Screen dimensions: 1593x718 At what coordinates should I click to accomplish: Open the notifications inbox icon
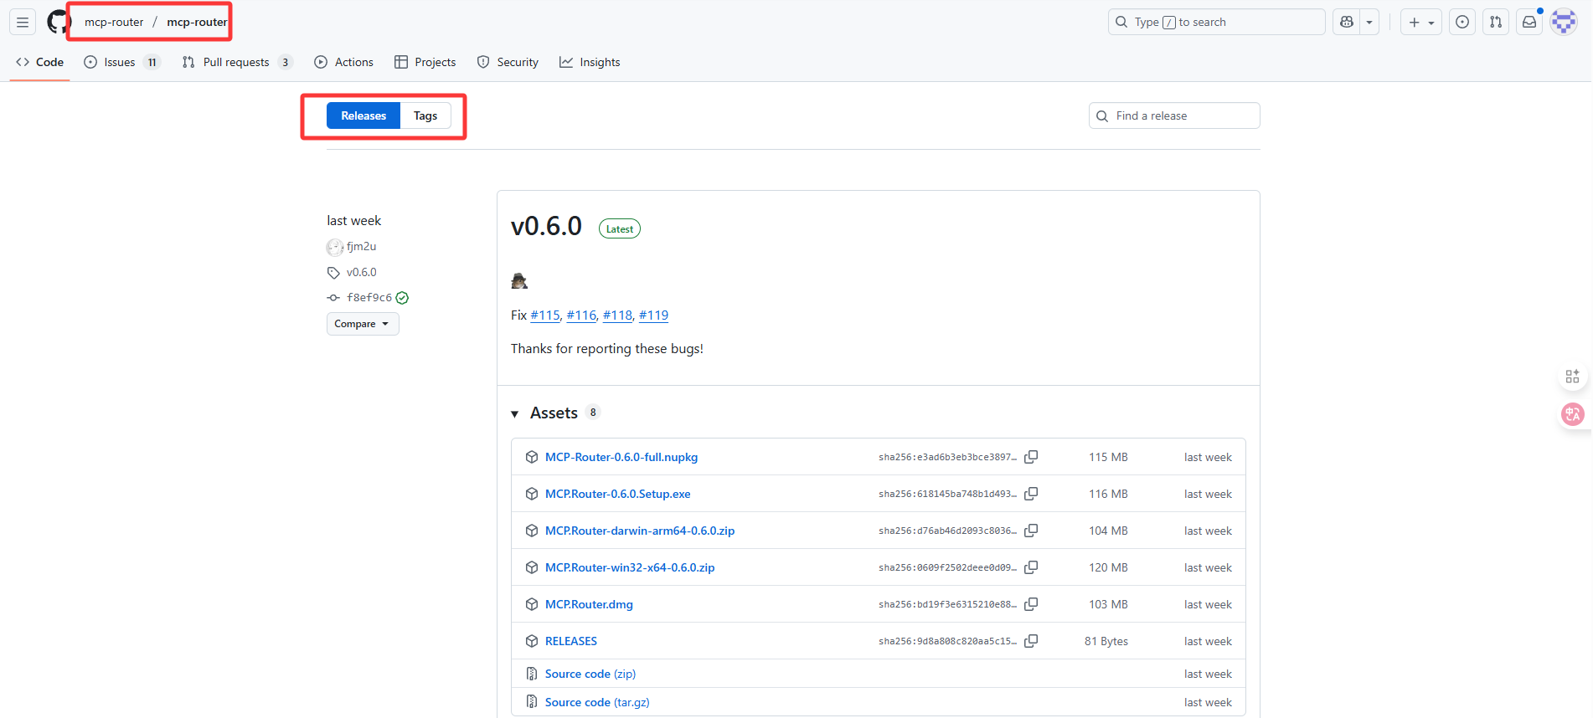1529,22
